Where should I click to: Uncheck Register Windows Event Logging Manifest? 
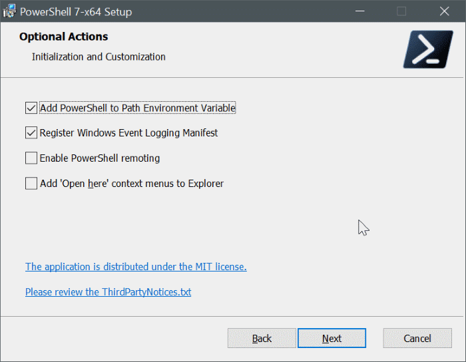tap(31, 132)
